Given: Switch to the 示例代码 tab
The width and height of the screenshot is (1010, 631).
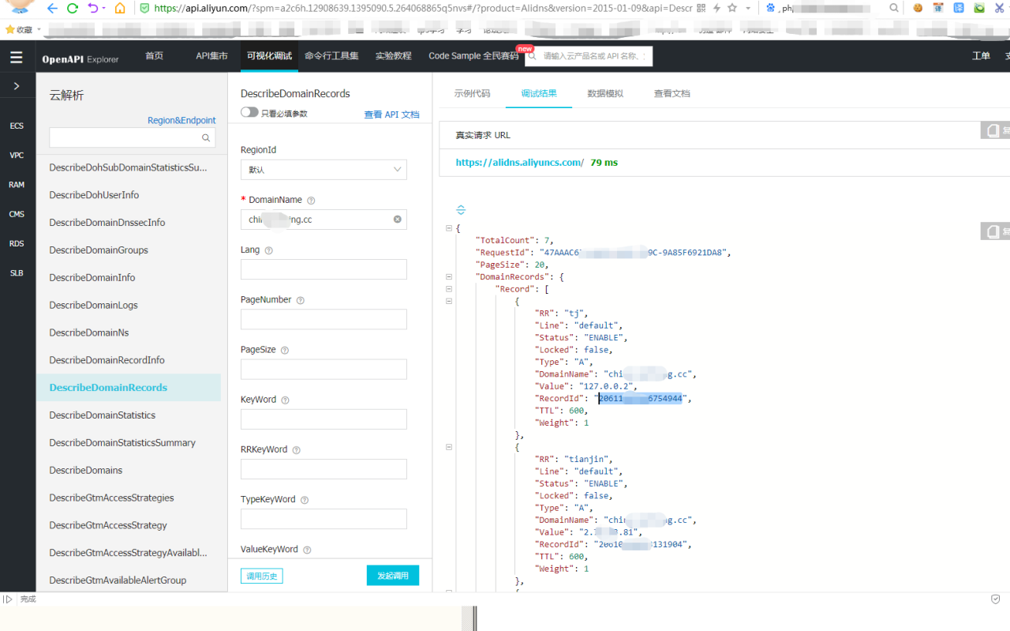Looking at the screenshot, I should (x=472, y=93).
